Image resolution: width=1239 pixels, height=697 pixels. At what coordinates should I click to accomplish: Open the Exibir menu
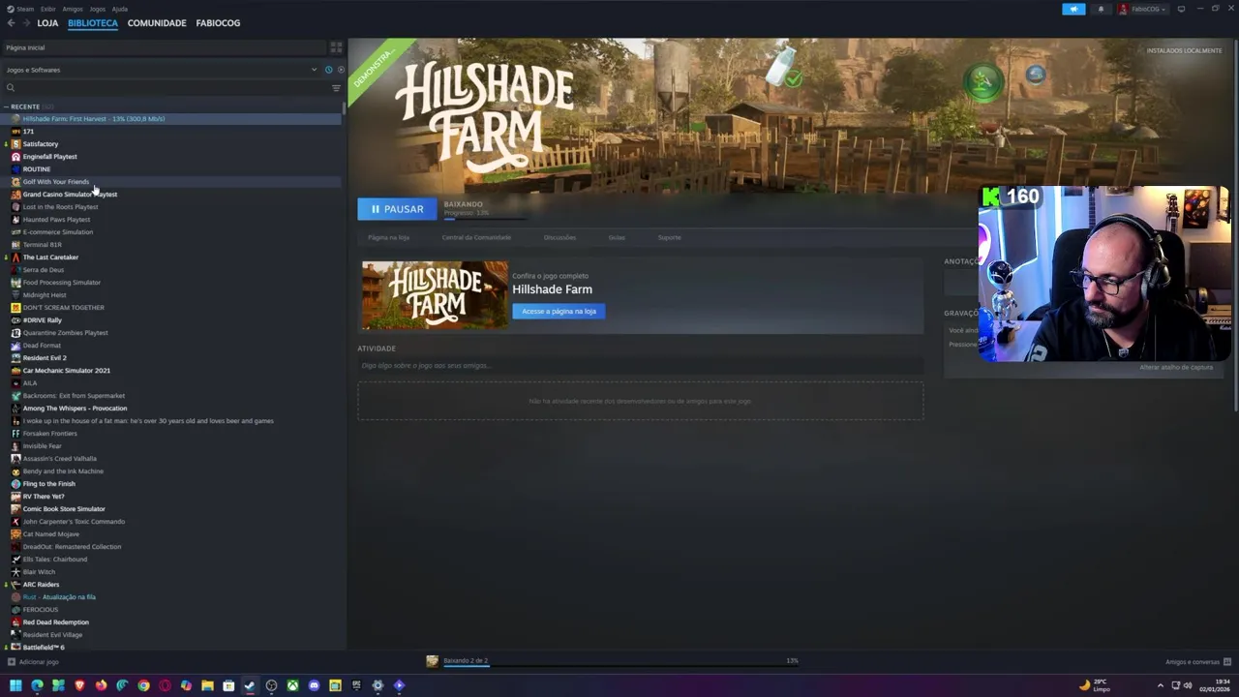(47, 9)
